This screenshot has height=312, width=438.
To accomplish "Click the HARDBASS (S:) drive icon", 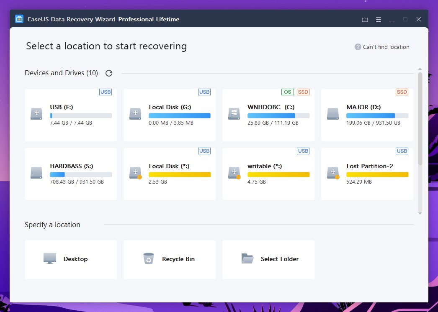I will pyautogui.click(x=36, y=173).
